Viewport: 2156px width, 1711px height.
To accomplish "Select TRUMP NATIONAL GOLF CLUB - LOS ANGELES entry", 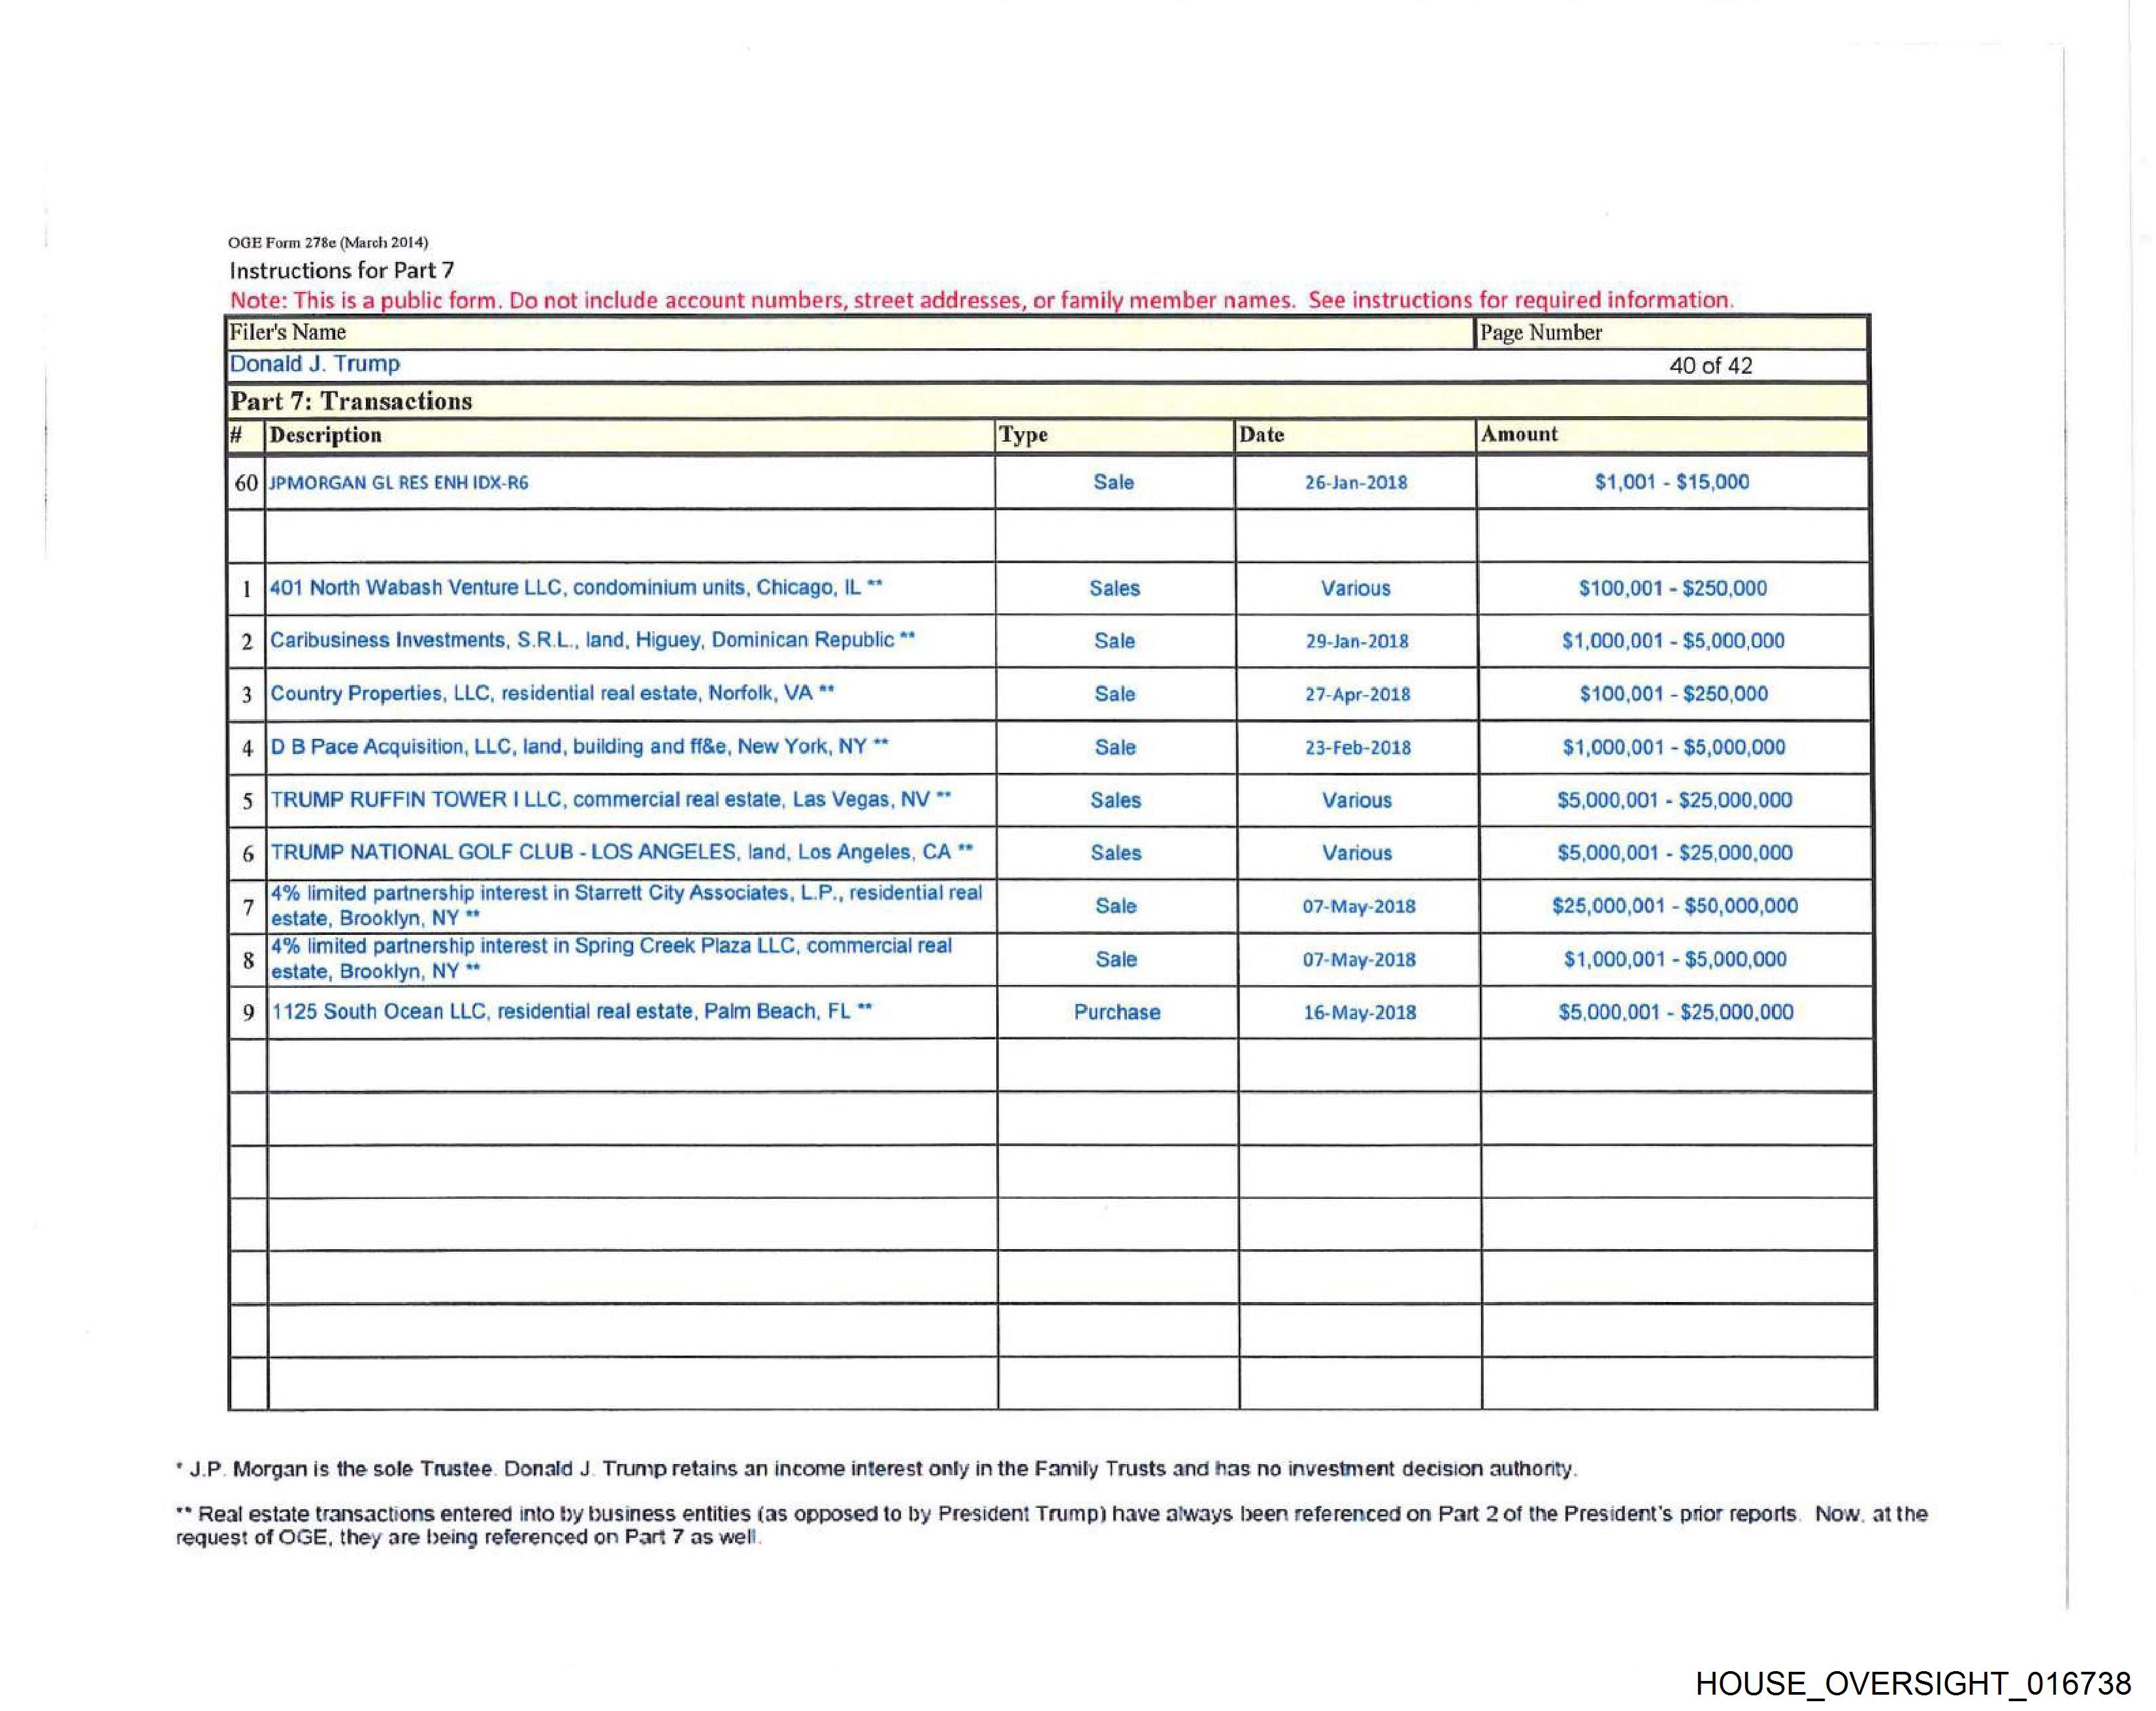I will click(x=621, y=853).
